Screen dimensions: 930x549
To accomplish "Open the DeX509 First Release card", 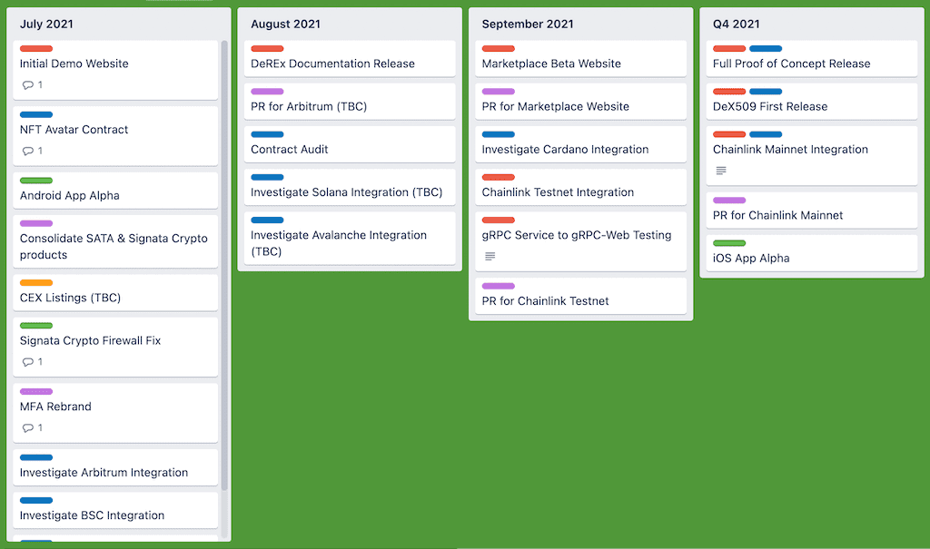I will coord(811,102).
